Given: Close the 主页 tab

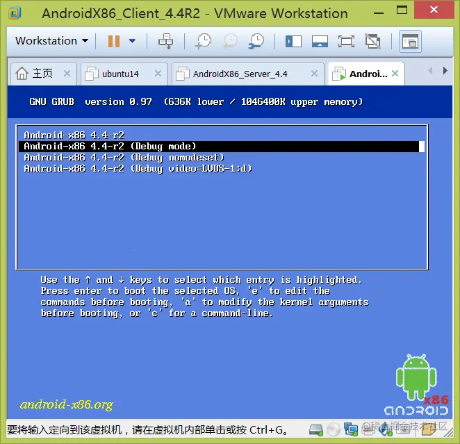Looking at the screenshot, I should [x=67, y=74].
